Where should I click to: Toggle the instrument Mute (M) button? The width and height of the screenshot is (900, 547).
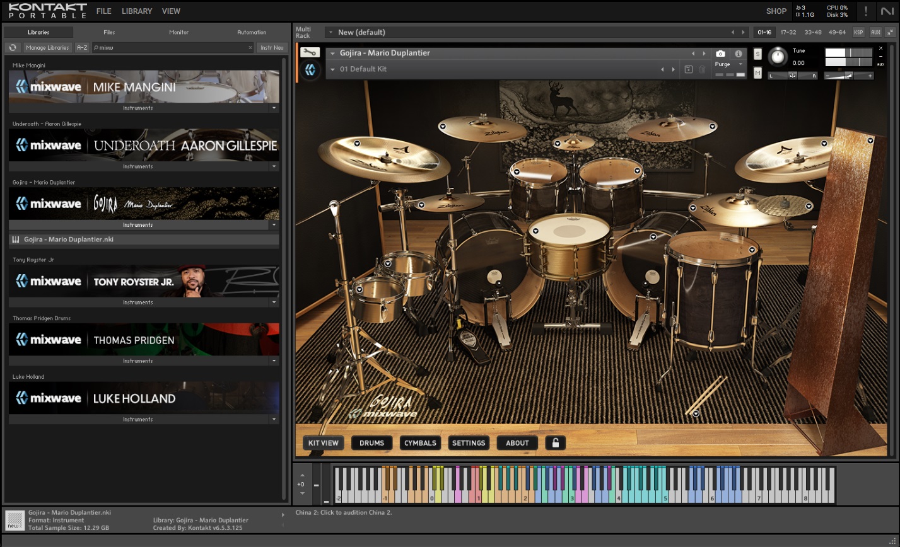[x=757, y=73]
